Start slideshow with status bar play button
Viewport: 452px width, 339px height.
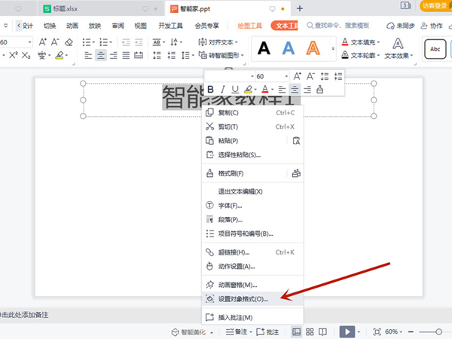[x=346, y=331]
